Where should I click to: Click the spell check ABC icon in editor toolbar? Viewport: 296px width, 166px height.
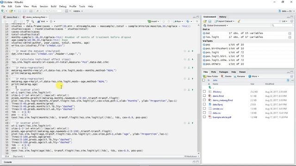point(28,22)
